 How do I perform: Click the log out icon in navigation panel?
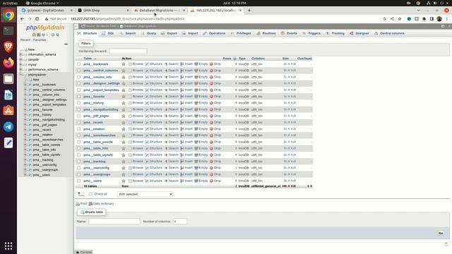coord(38,35)
